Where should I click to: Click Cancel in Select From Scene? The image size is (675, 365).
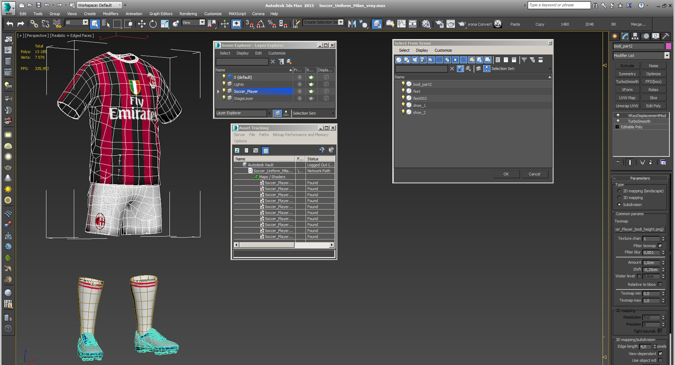pyautogui.click(x=535, y=174)
